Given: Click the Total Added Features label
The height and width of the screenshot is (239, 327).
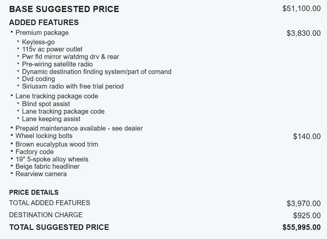Looking at the screenshot, I should [49, 203].
